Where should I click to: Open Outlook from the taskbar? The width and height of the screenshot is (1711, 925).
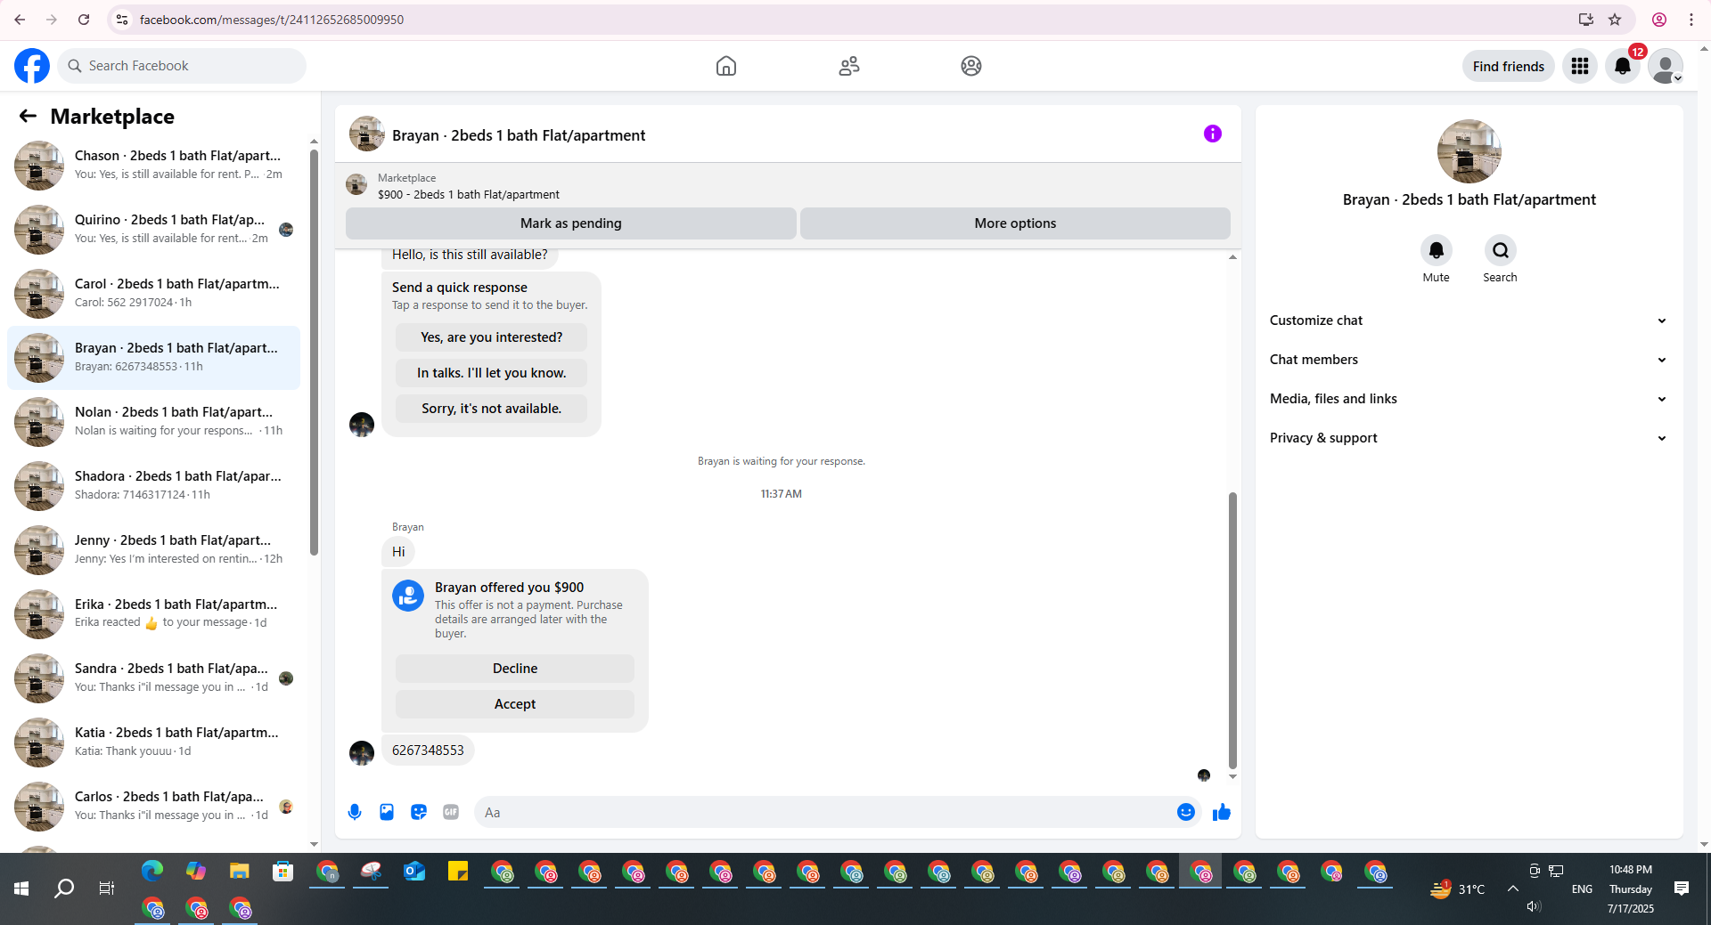pos(414,871)
